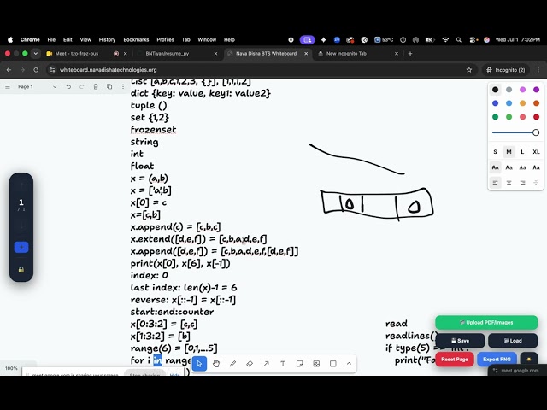The image size is (547, 410).
Task: Align text right
Action: coord(522,183)
